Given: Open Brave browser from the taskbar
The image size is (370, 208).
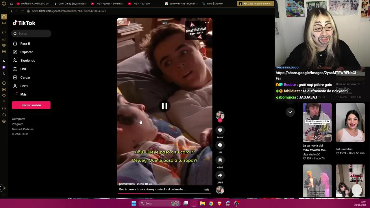Looking at the screenshot, I should tap(219, 203).
